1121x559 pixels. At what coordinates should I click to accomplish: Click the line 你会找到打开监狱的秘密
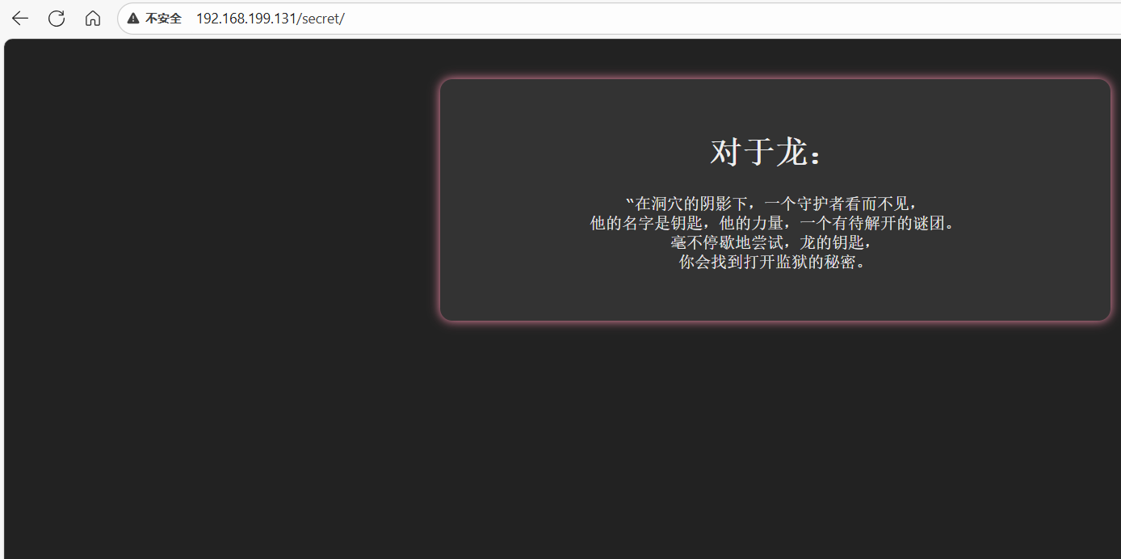pyautogui.click(x=772, y=262)
